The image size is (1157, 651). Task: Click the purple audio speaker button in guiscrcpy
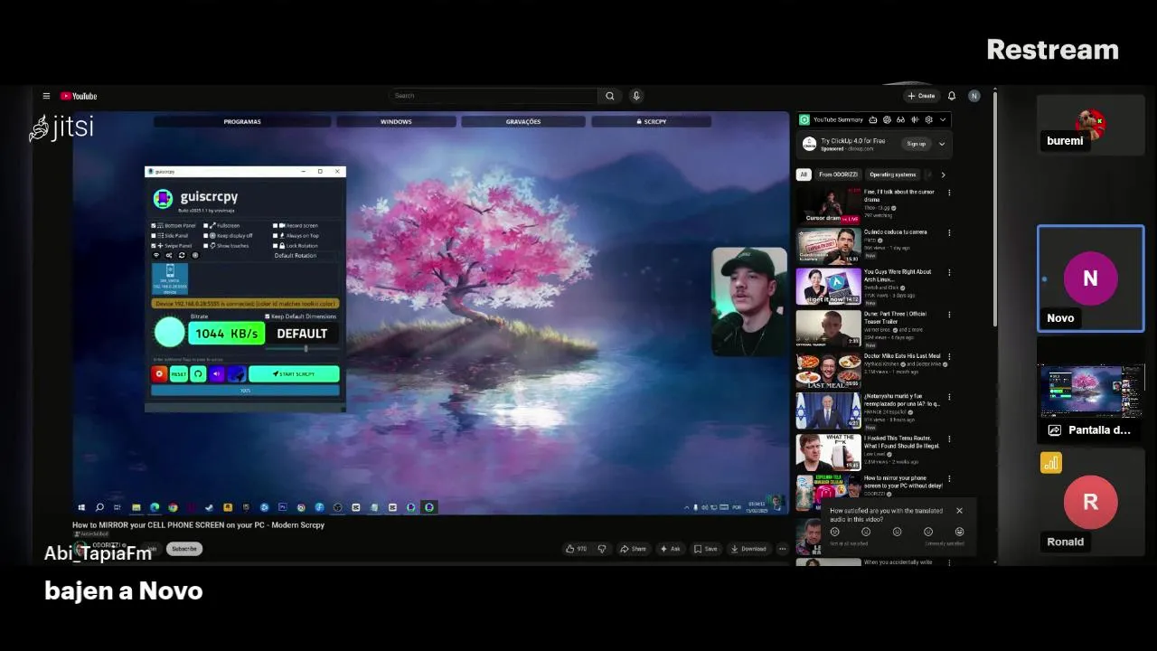(217, 373)
